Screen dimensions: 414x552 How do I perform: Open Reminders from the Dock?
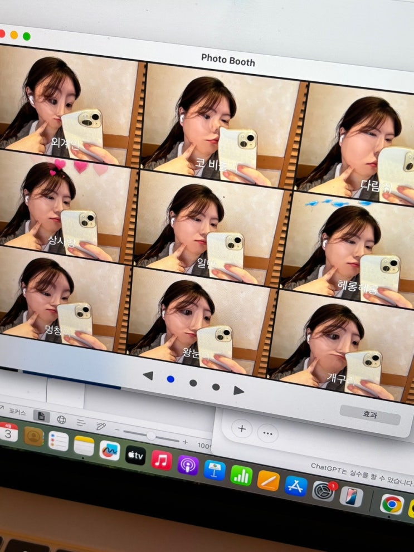[x=59, y=441]
